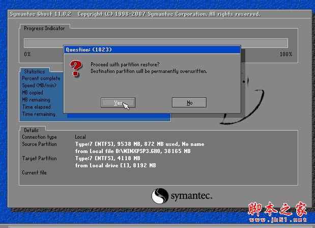Click 'Source Partition' detail label
Image resolution: width=315 pixels, height=228 pixels.
click(x=39, y=144)
